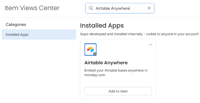Click the Airtable Anywhere app logo

(91, 50)
